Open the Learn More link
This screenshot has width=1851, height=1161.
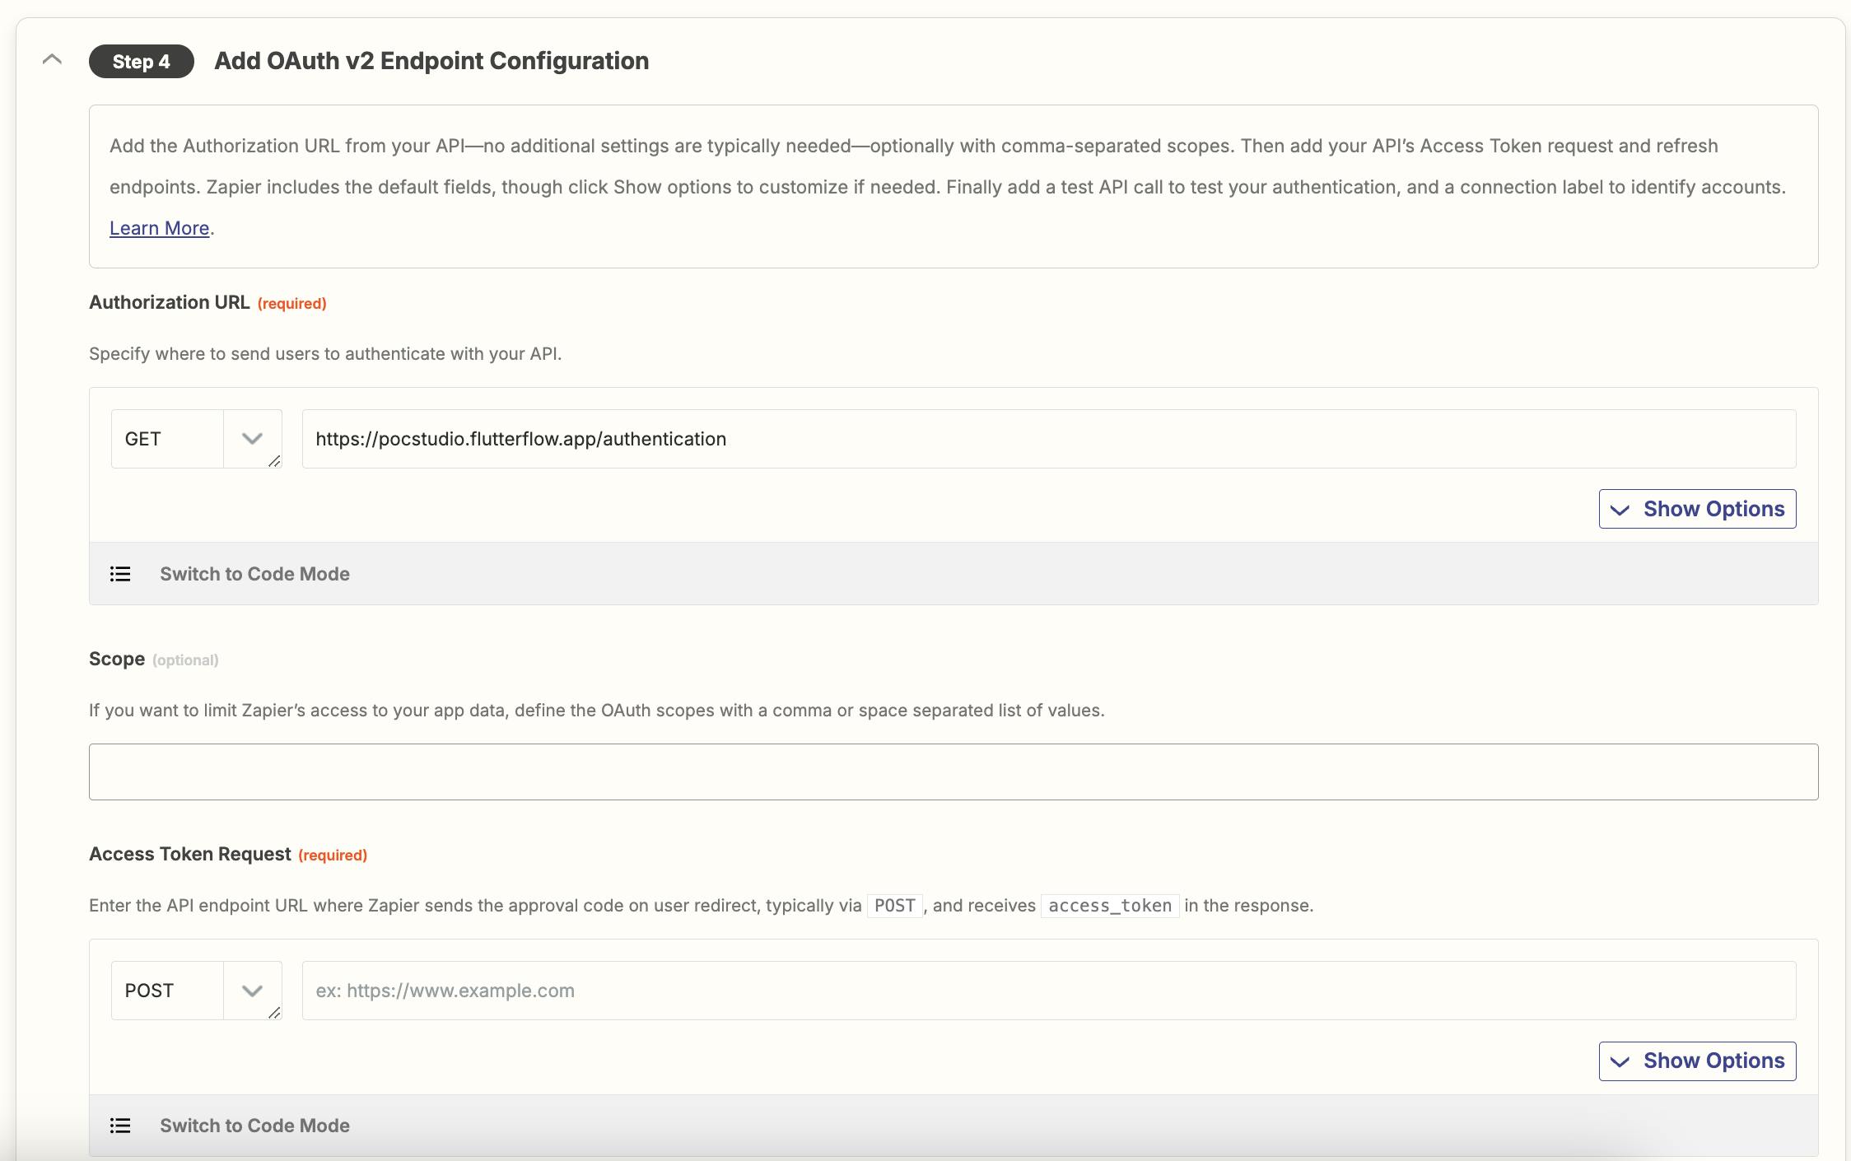[x=159, y=227]
